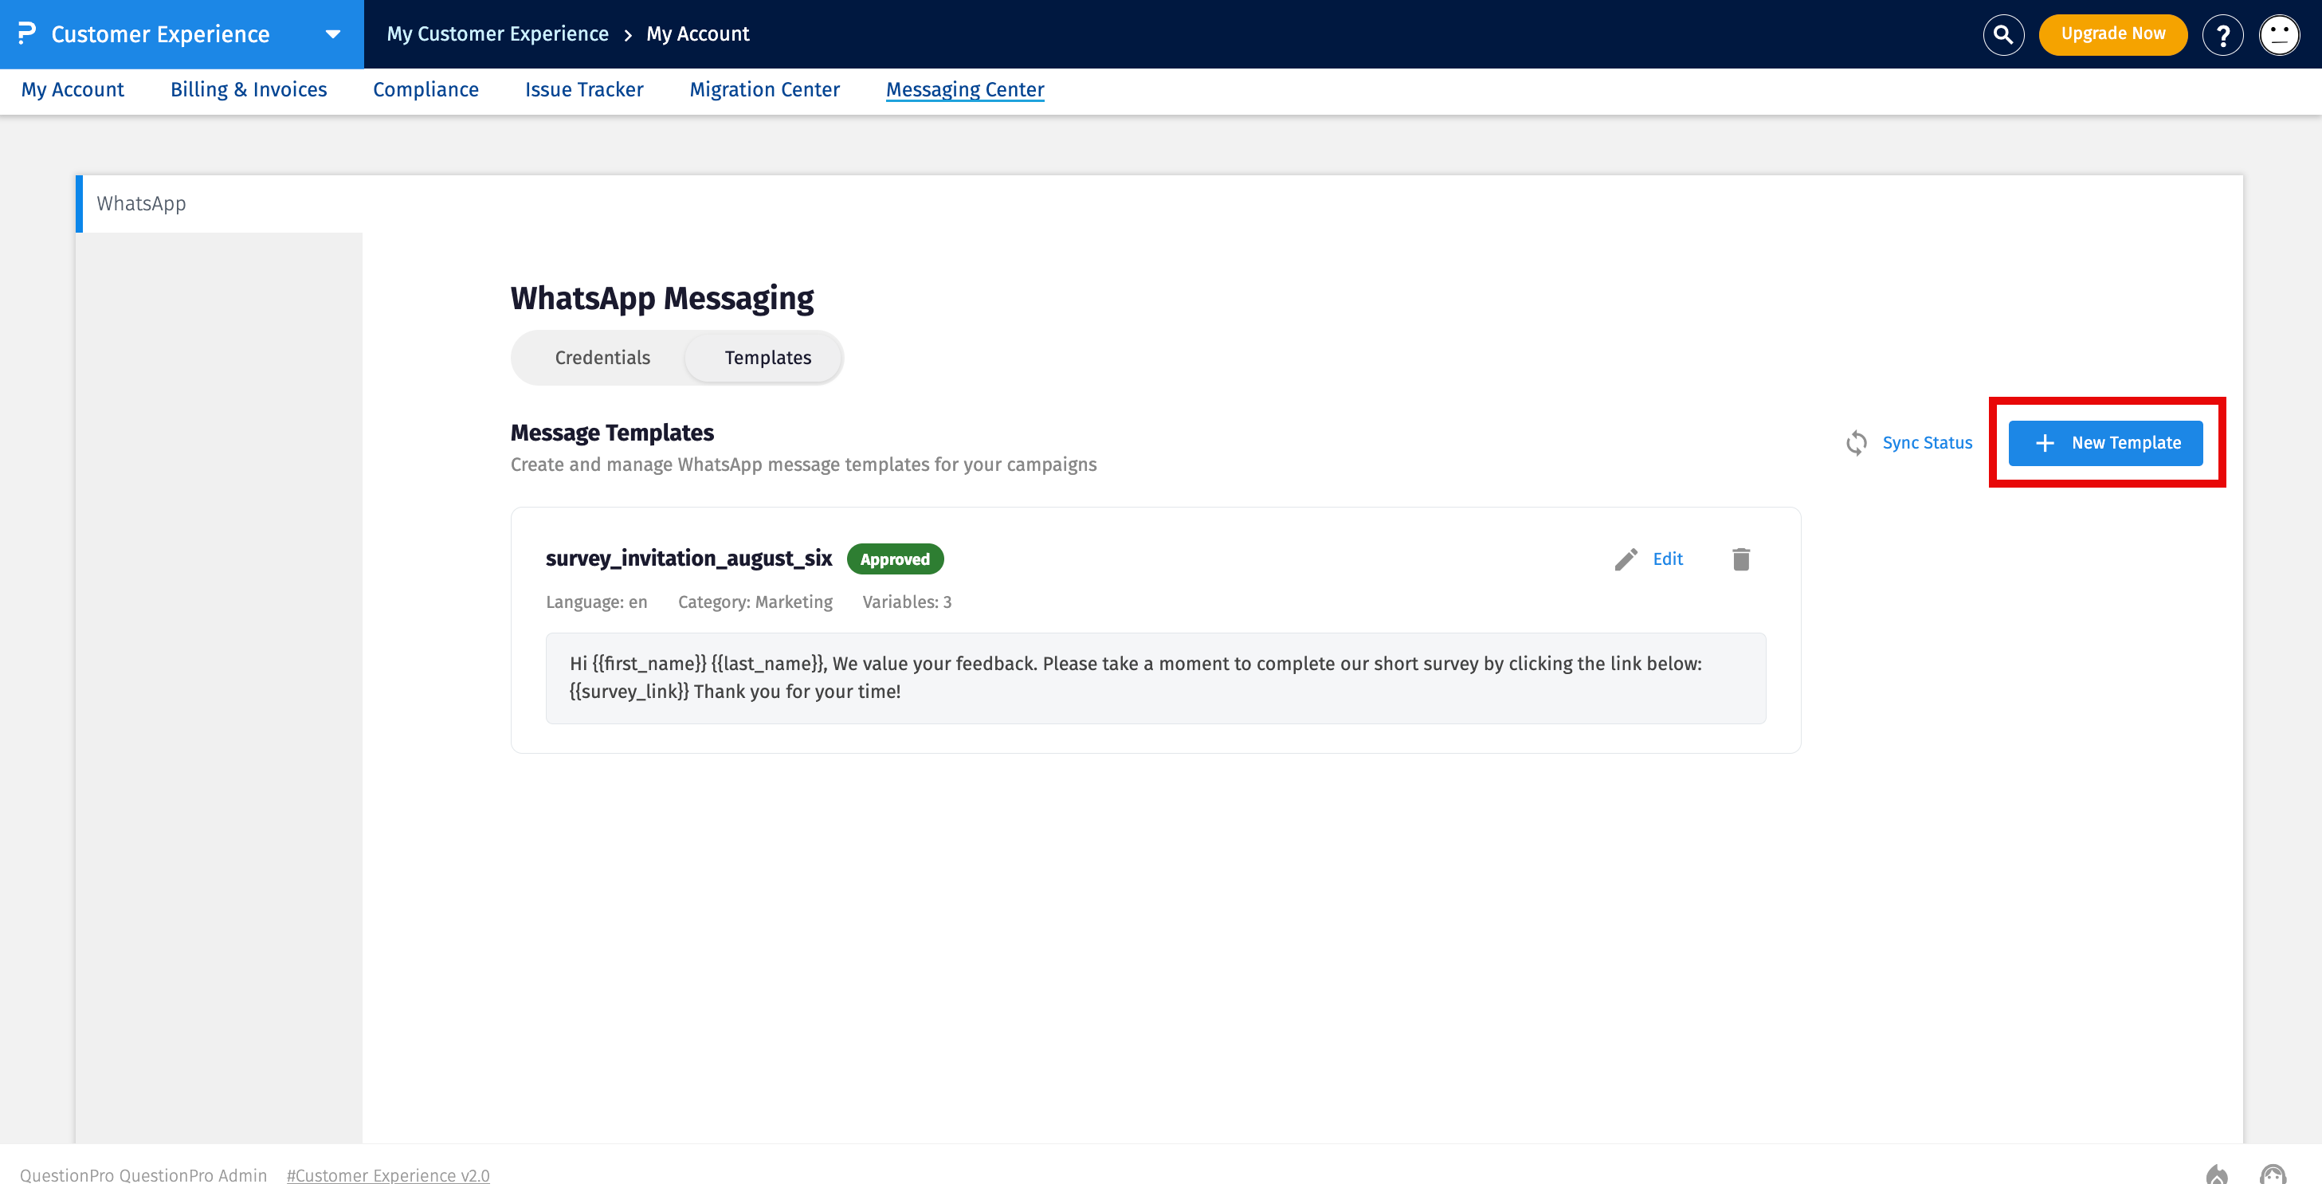Viewport: 2322px width, 1184px height.
Task: Select the Messaging Center tab
Action: pyautogui.click(x=964, y=89)
